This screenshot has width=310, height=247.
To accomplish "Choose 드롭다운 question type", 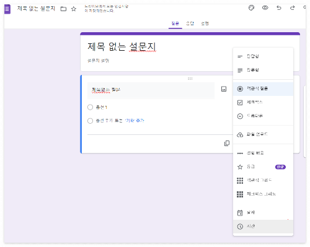I will [263, 116].
